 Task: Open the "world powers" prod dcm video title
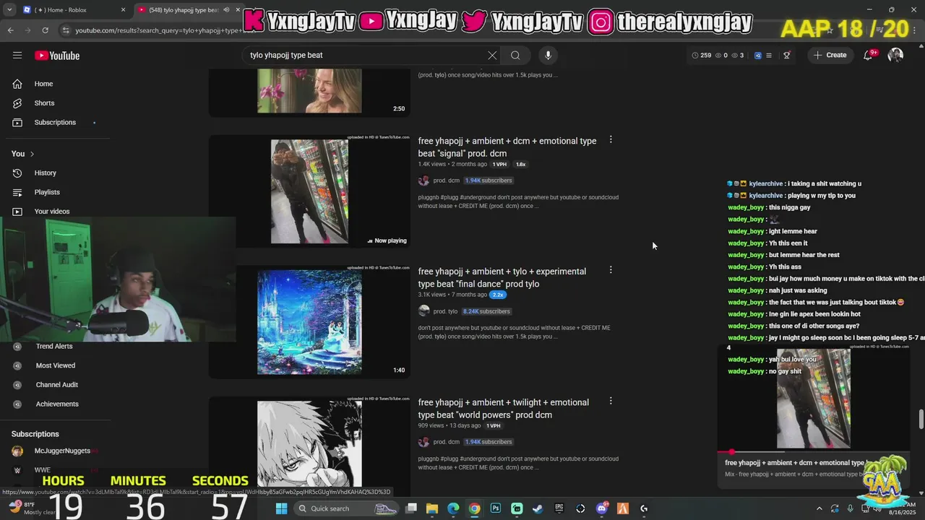pos(504,409)
